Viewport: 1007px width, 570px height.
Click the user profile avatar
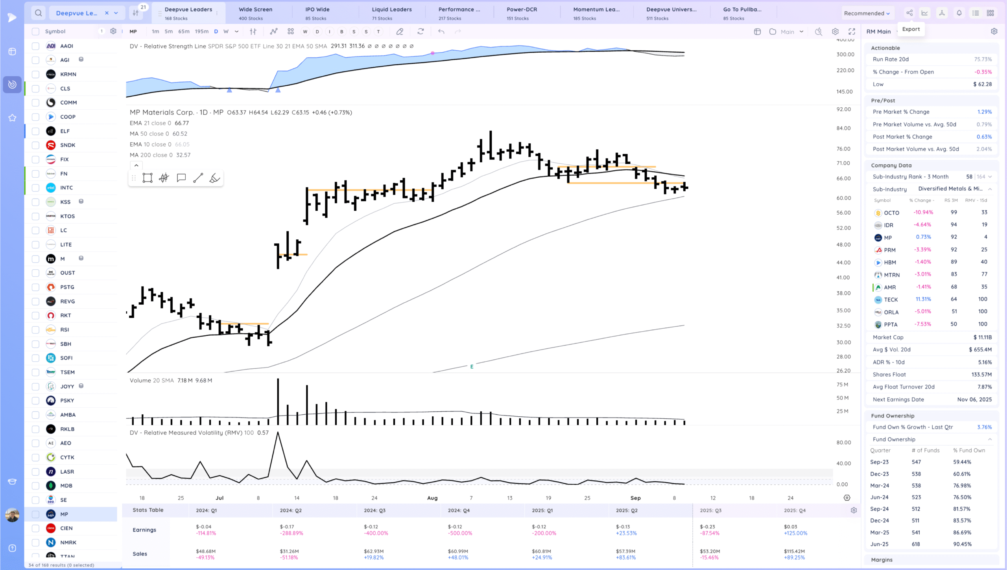[x=12, y=515]
